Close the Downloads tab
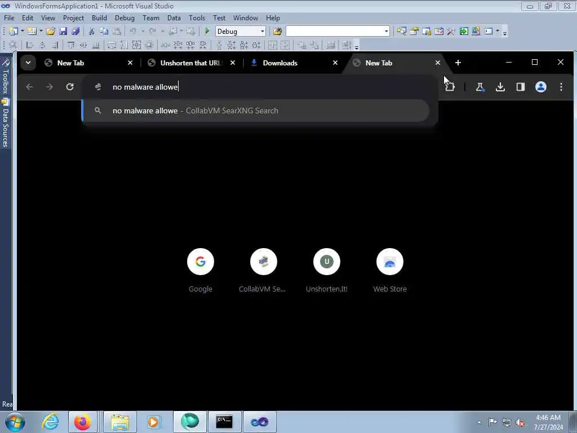 pyautogui.click(x=335, y=63)
